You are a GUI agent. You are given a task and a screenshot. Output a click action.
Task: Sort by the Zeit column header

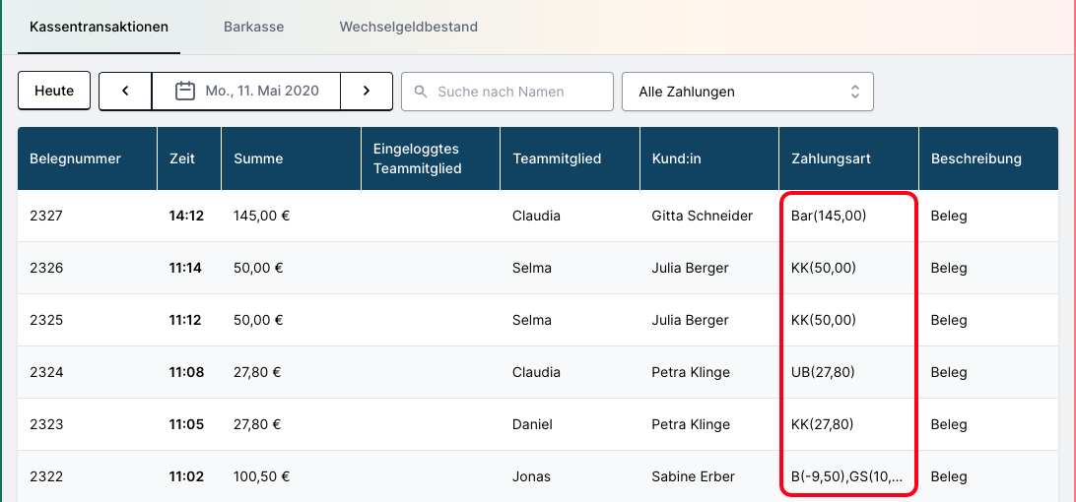coord(182,158)
